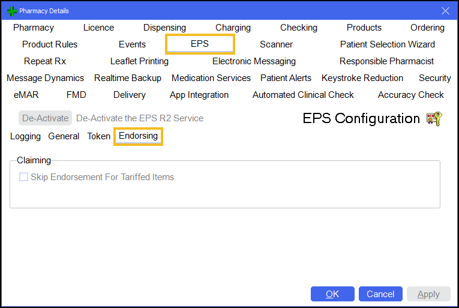Viewport: 459px width, 308px height.
Task: Open the General sub-tab
Action: [64, 136]
